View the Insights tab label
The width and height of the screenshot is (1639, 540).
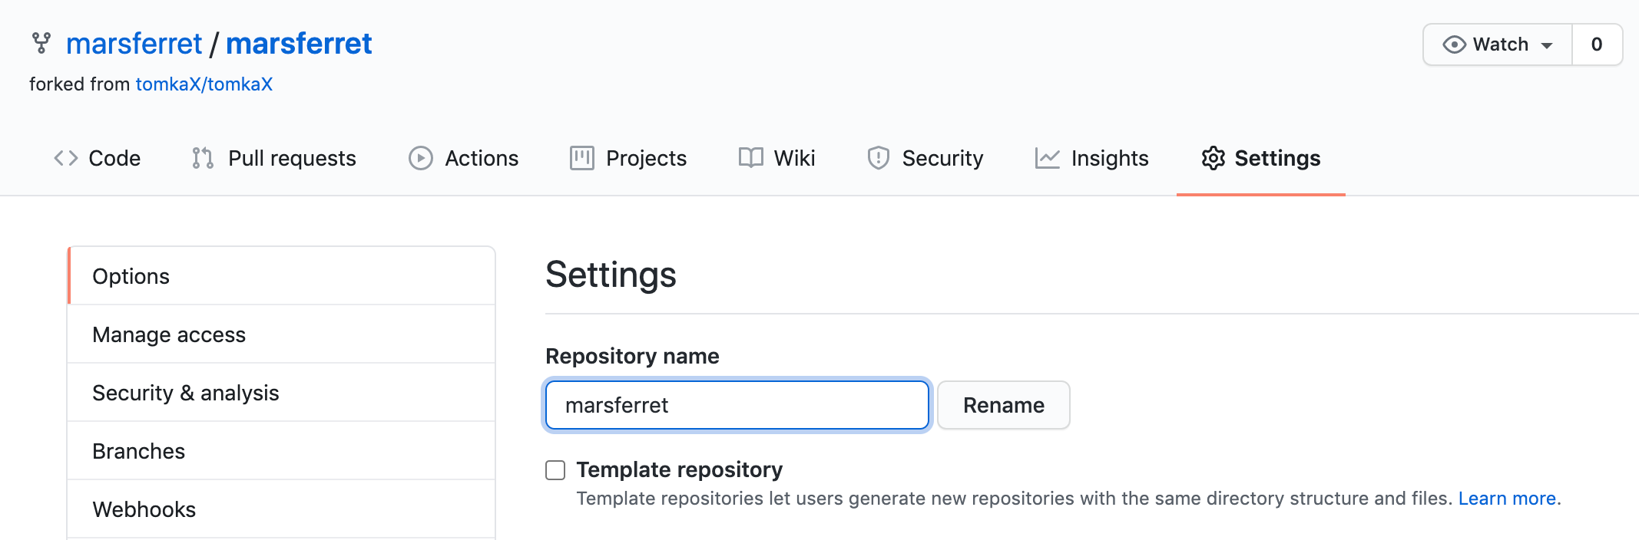click(x=1110, y=158)
